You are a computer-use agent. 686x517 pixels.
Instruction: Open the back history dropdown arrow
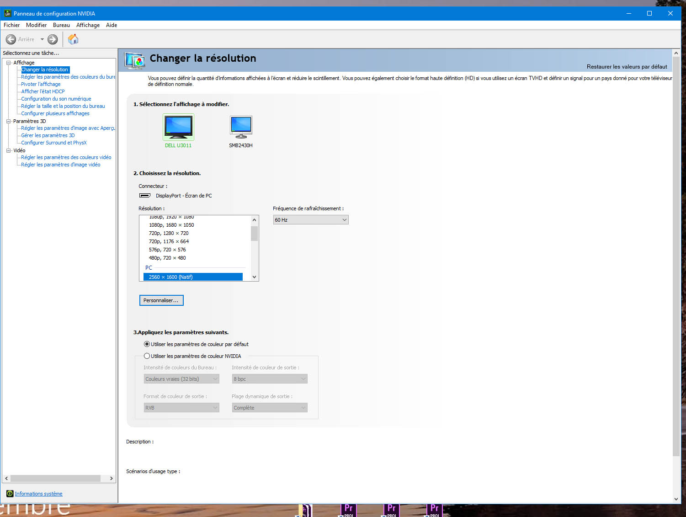(x=42, y=39)
